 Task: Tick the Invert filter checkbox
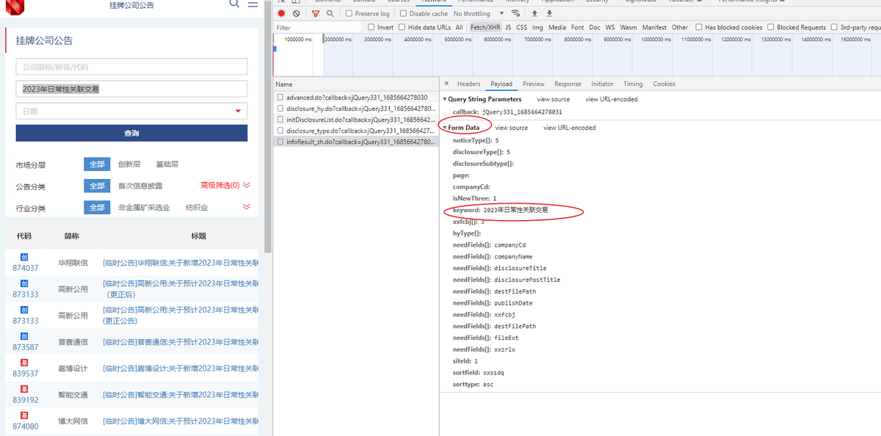coord(371,27)
